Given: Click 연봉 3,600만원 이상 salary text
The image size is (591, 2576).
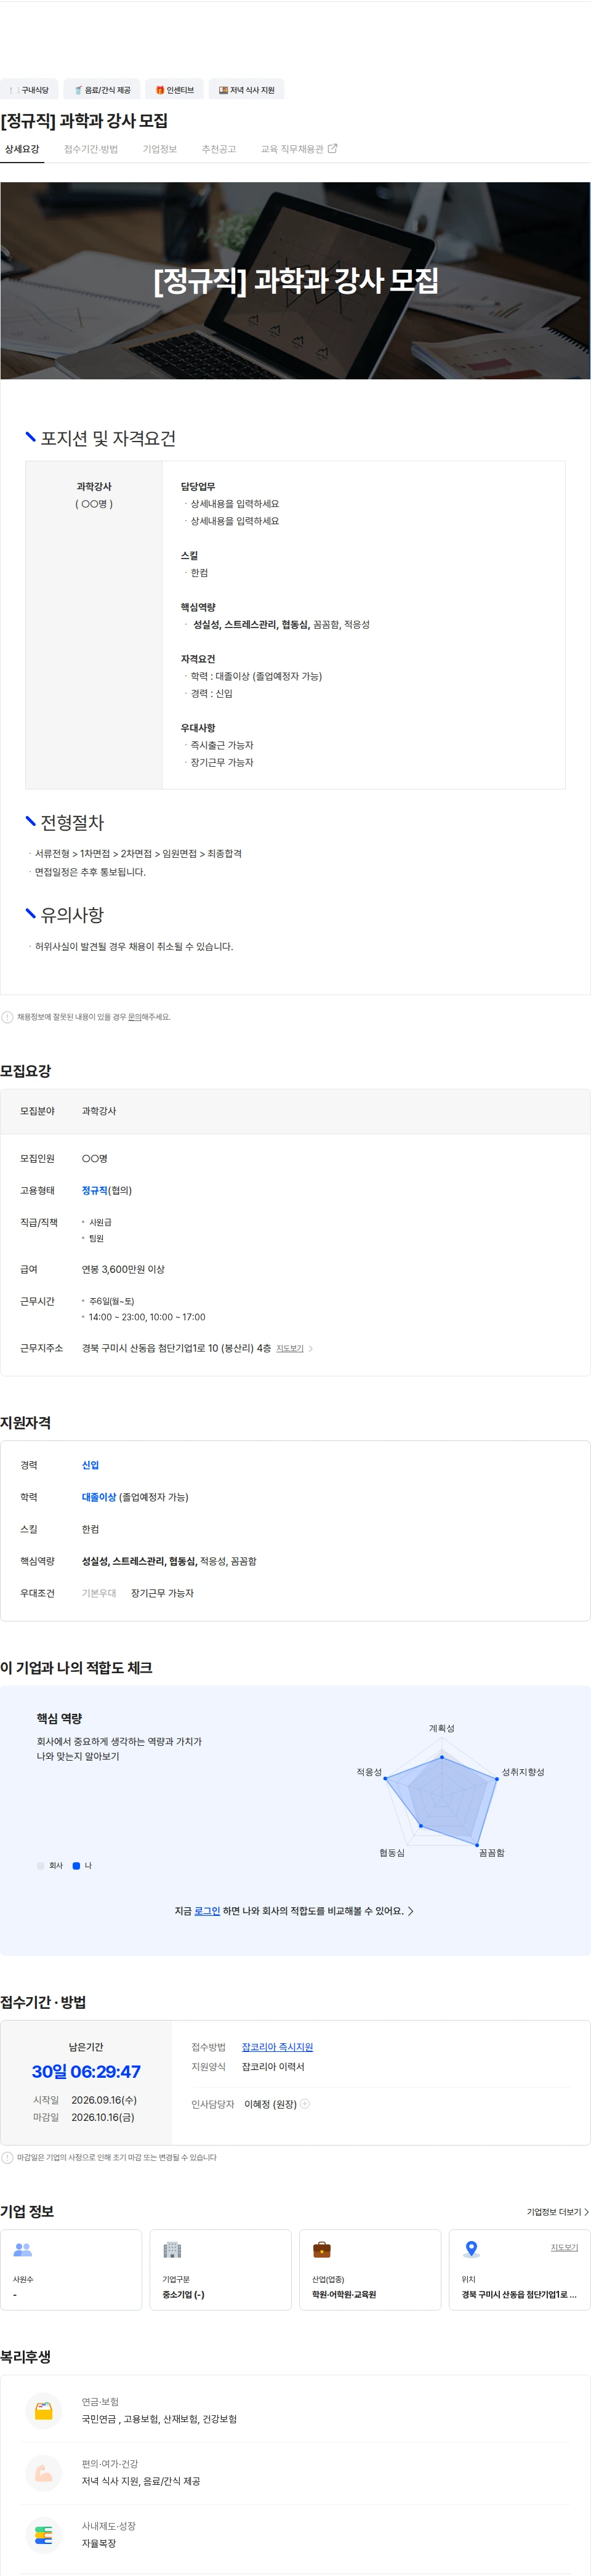Looking at the screenshot, I should [123, 1269].
